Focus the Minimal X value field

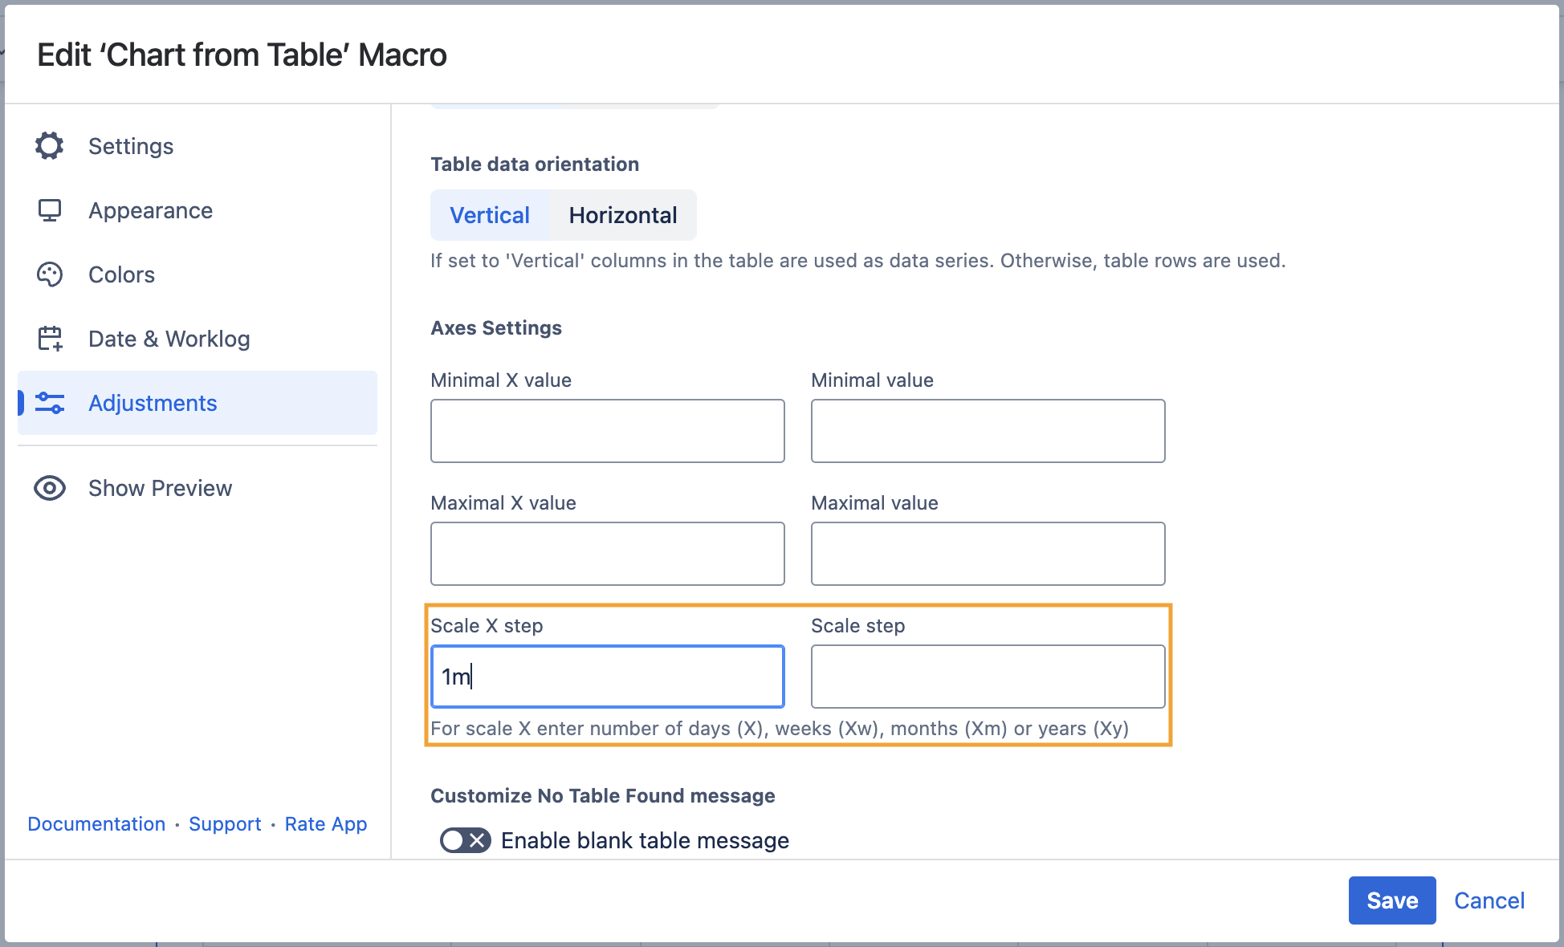[x=607, y=431]
